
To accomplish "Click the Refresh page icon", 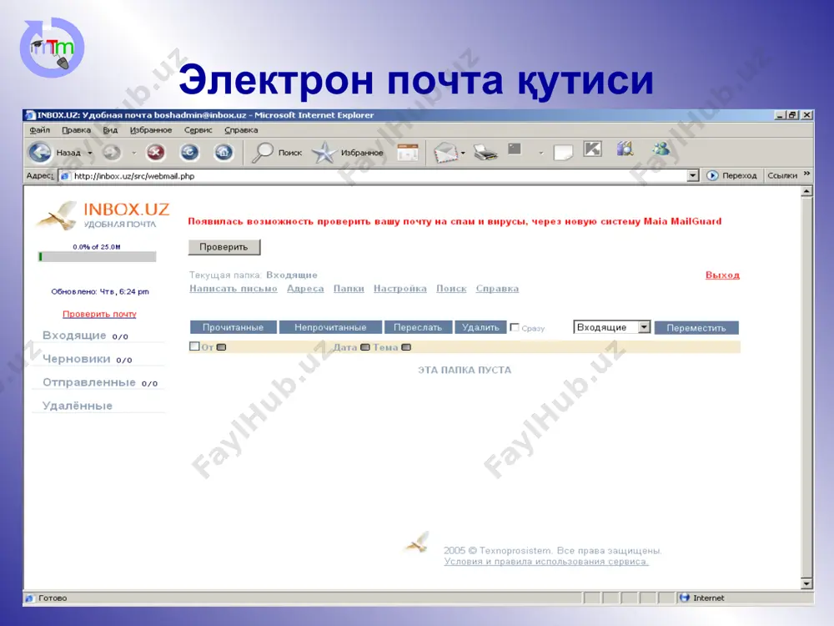I will coord(189,153).
